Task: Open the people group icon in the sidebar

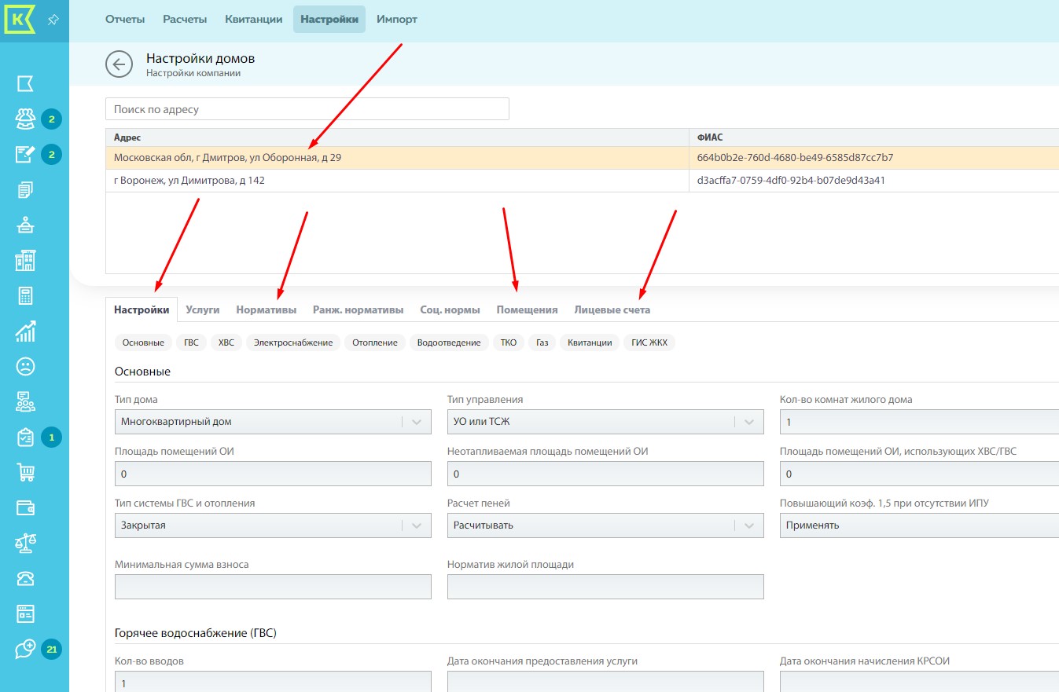Action: (25, 119)
